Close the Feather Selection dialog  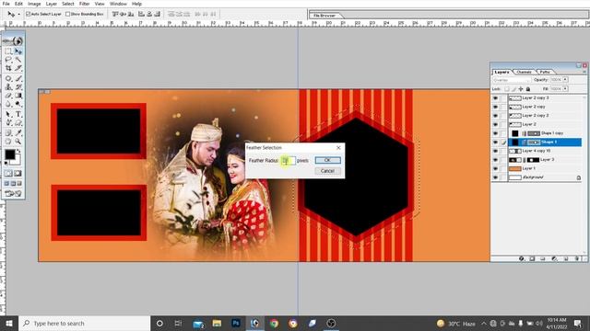click(x=338, y=147)
